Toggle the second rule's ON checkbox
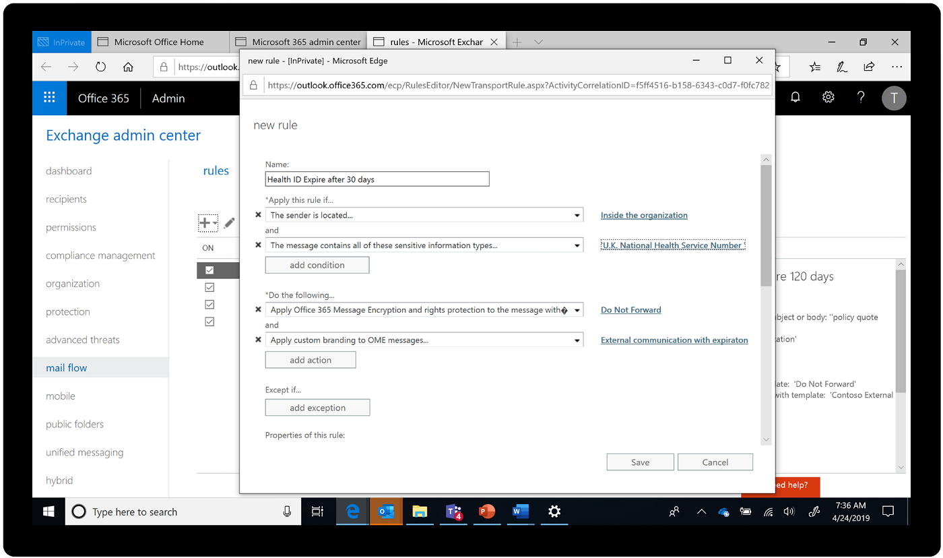The image size is (943, 558). [209, 286]
